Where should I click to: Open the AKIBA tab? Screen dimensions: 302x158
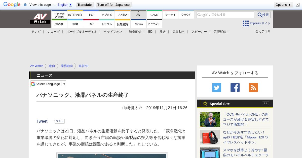[123, 15]
